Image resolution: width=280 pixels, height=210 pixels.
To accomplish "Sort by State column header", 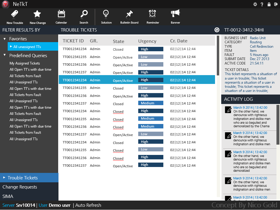I will pyautogui.click(x=118, y=41).
